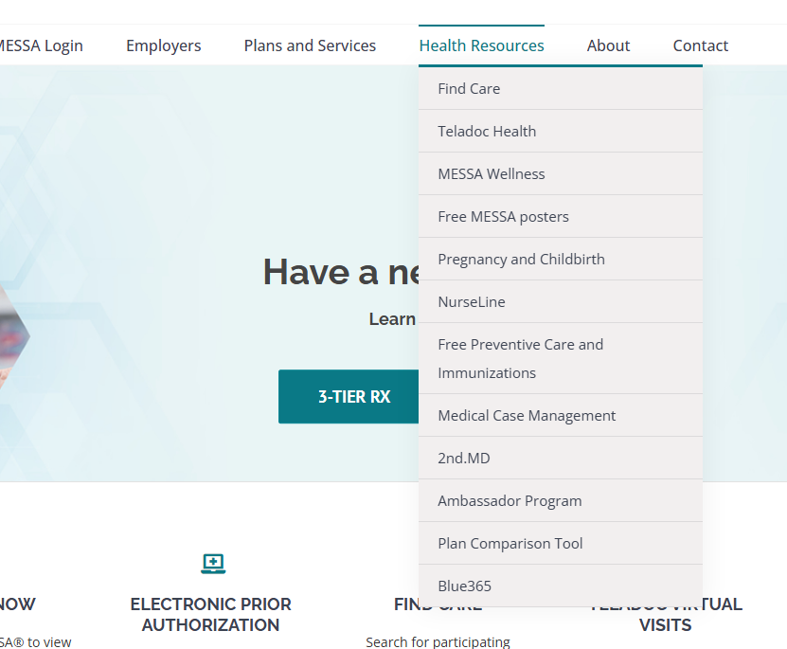
Task: Select Free MESSA posters option
Action: pyautogui.click(x=503, y=216)
